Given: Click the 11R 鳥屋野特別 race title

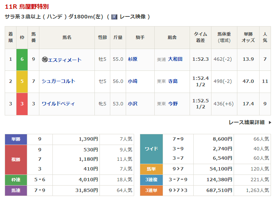Looking at the screenshot, I should tap(26, 7).
